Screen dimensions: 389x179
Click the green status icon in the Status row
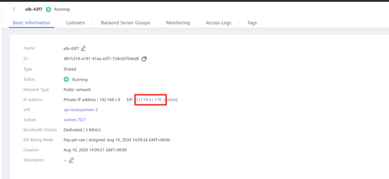pos(67,79)
